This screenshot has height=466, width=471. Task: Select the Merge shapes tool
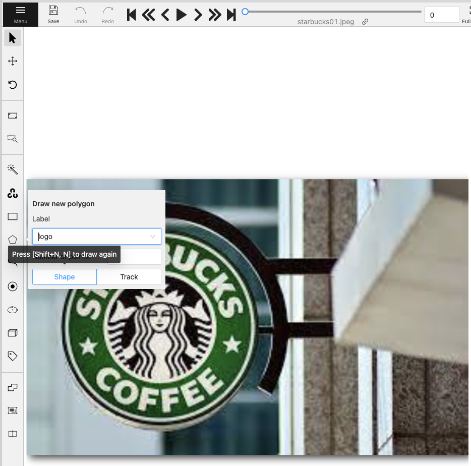[13, 388]
